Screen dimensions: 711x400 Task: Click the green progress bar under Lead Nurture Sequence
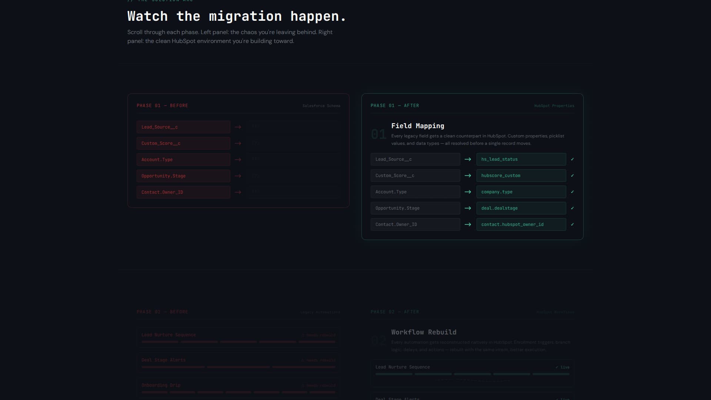[472, 374]
